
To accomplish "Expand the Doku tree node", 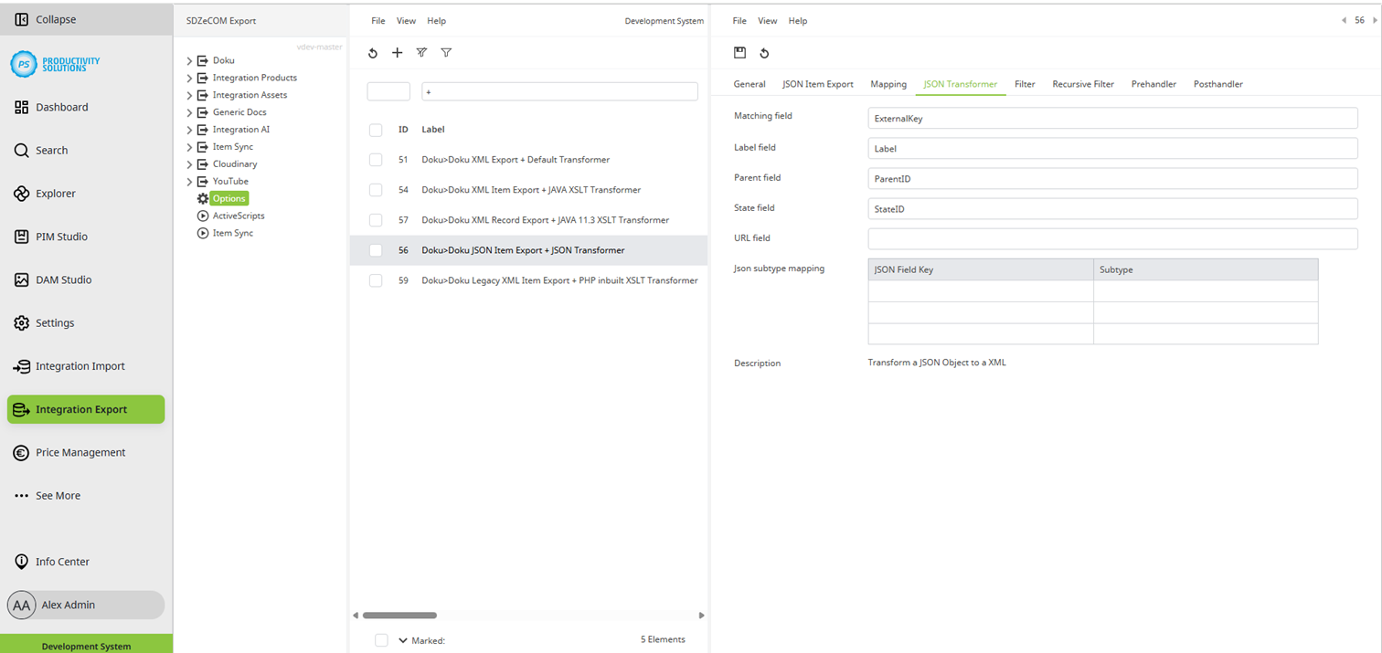I will click(x=188, y=59).
